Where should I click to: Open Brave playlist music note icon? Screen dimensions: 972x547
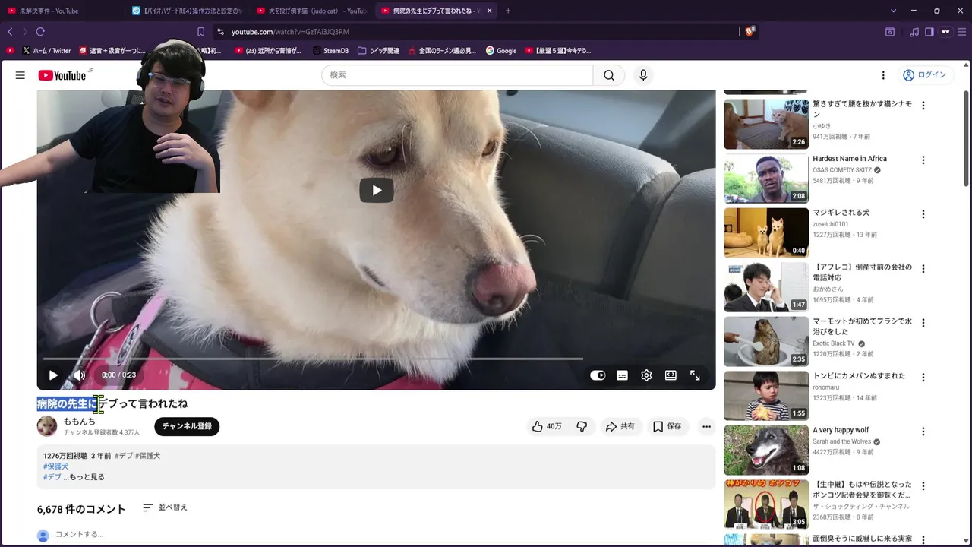tap(914, 32)
